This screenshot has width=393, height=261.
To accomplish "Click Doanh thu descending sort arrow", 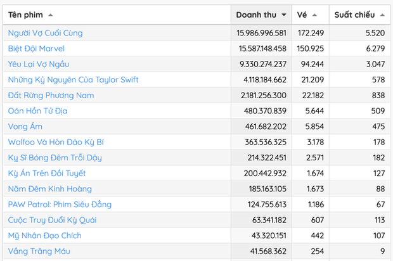I will tap(284, 15).
